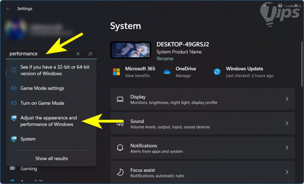Expand the Sound settings chevron

tap(287, 124)
